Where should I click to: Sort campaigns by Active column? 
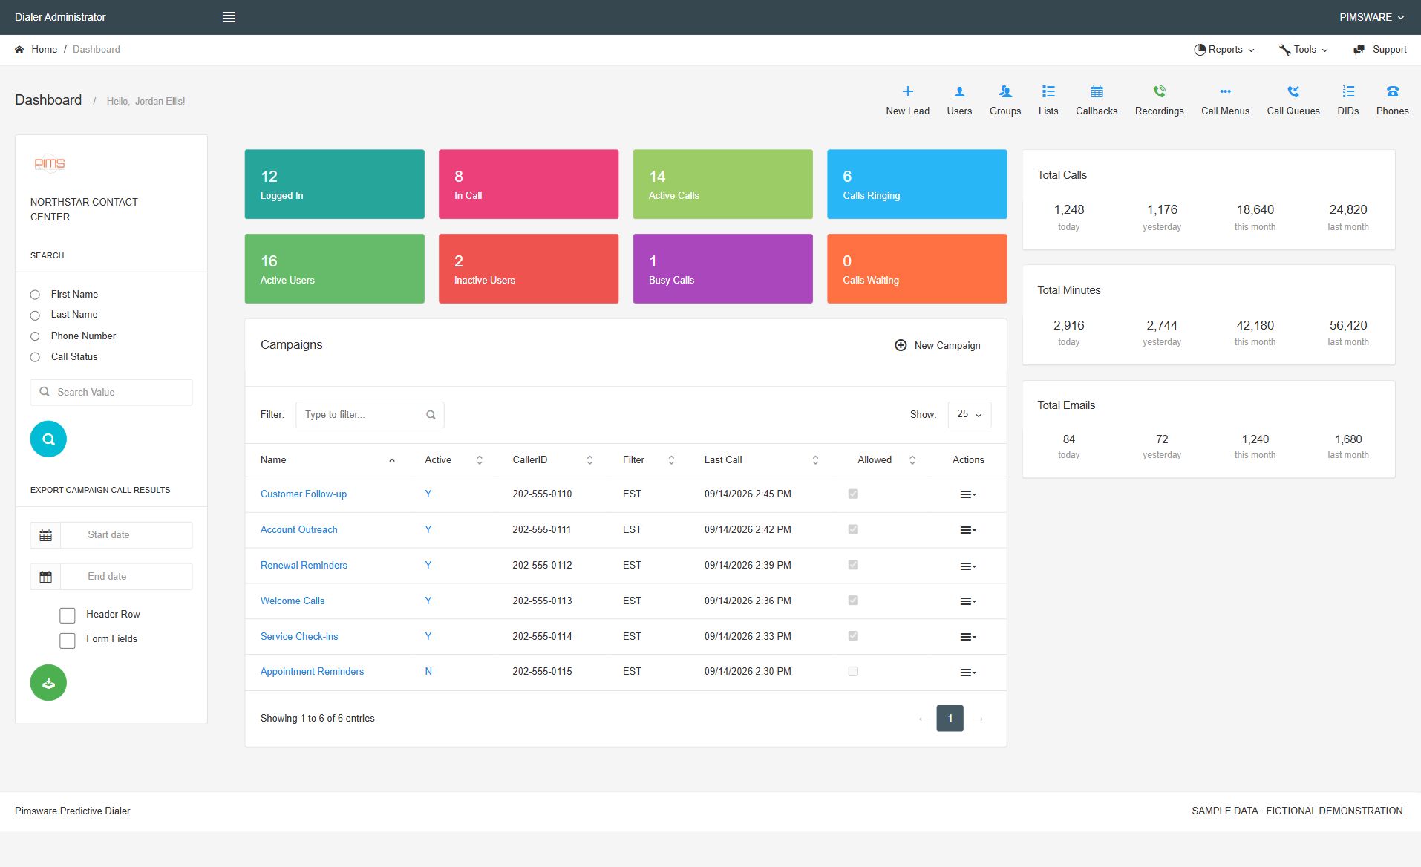click(454, 460)
